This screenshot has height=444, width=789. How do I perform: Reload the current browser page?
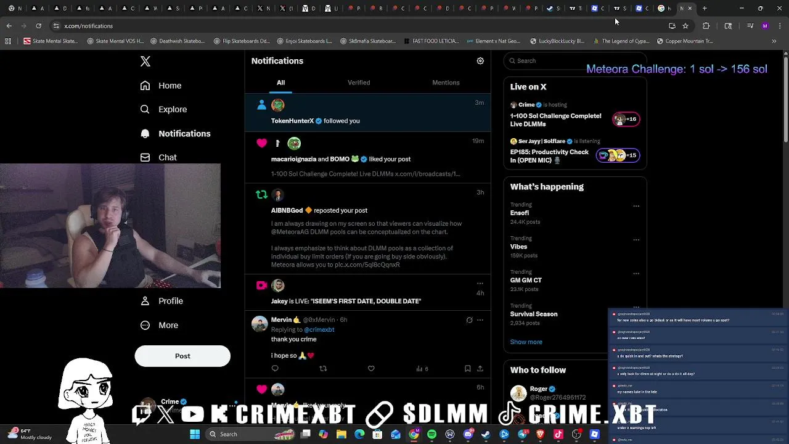pos(38,26)
